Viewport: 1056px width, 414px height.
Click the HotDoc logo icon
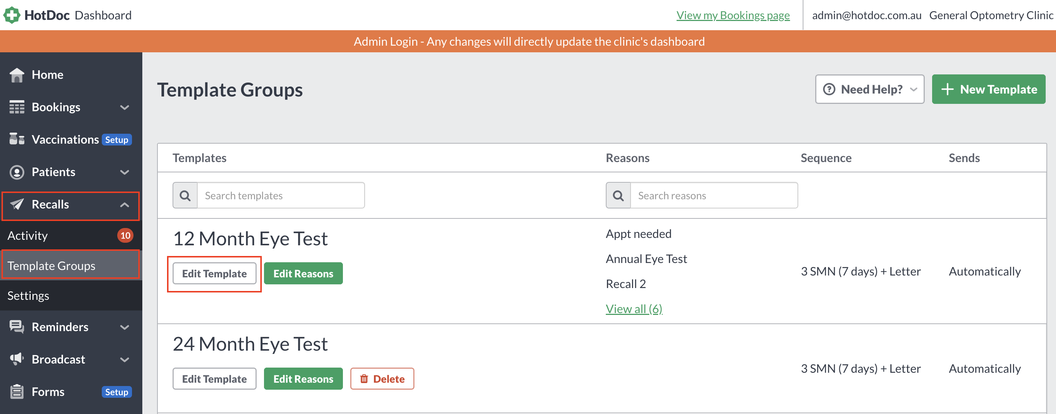[x=11, y=15]
